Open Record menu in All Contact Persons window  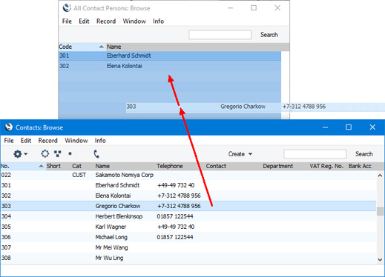coord(106,21)
